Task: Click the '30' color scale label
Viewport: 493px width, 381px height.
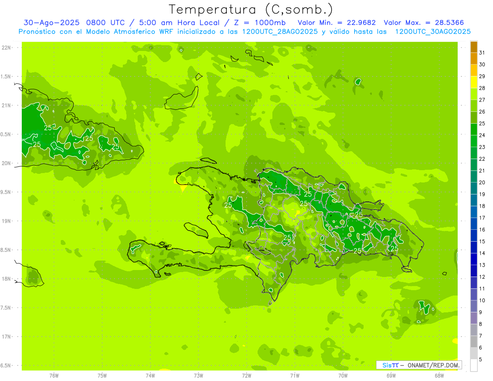Action: pos(482,65)
